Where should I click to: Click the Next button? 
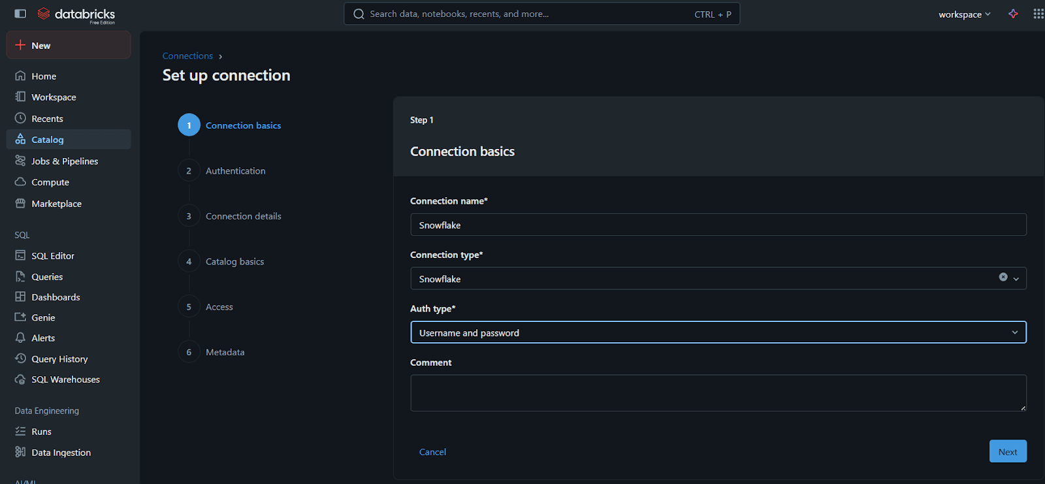pyautogui.click(x=1008, y=451)
